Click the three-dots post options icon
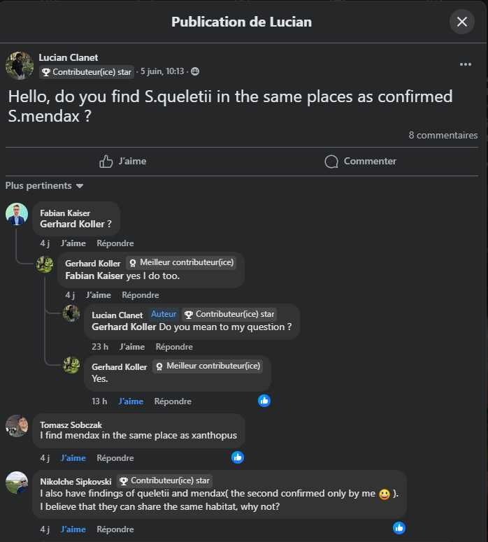Viewport: 488px width, 542px height. pyautogui.click(x=466, y=64)
